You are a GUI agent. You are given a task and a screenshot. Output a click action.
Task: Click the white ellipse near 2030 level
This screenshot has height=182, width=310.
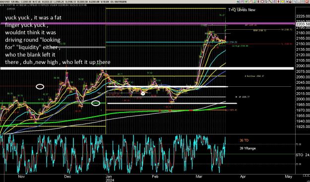tap(40, 86)
